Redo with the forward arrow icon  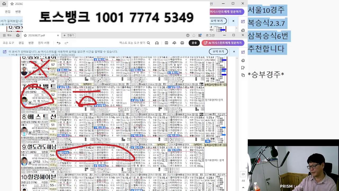click(66, 43)
